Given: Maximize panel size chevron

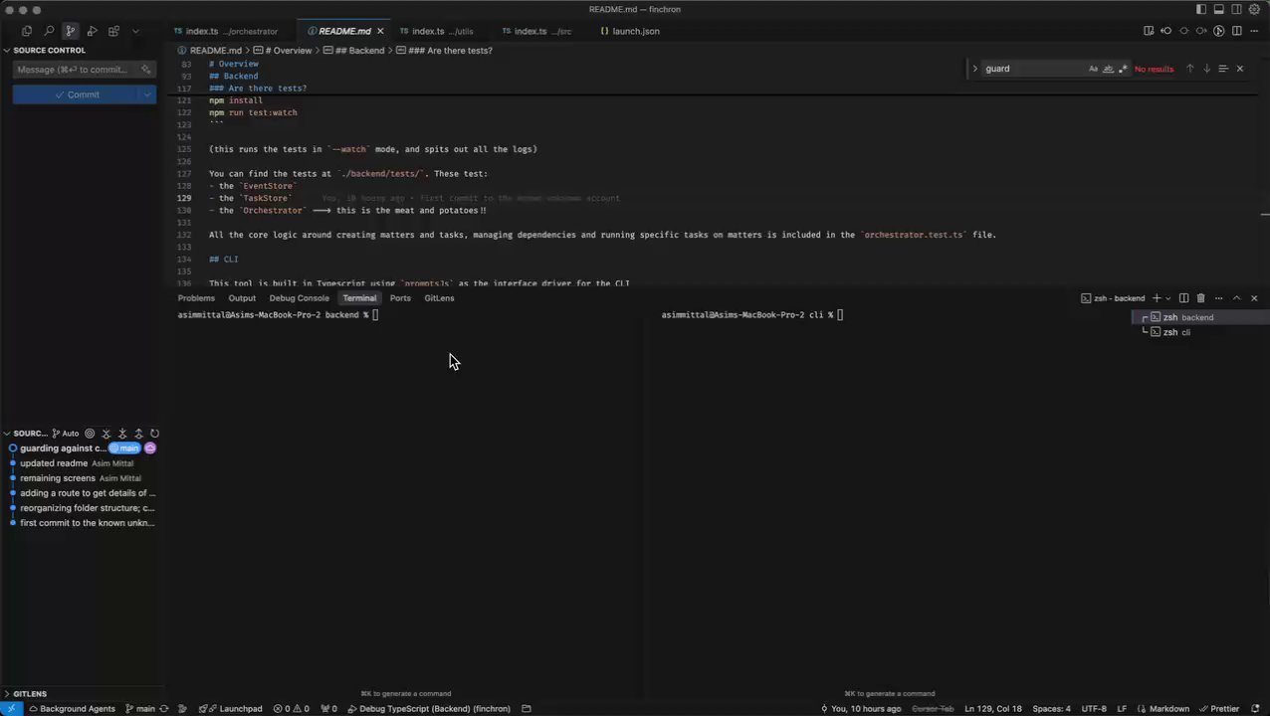Looking at the screenshot, I should tap(1236, 298).
